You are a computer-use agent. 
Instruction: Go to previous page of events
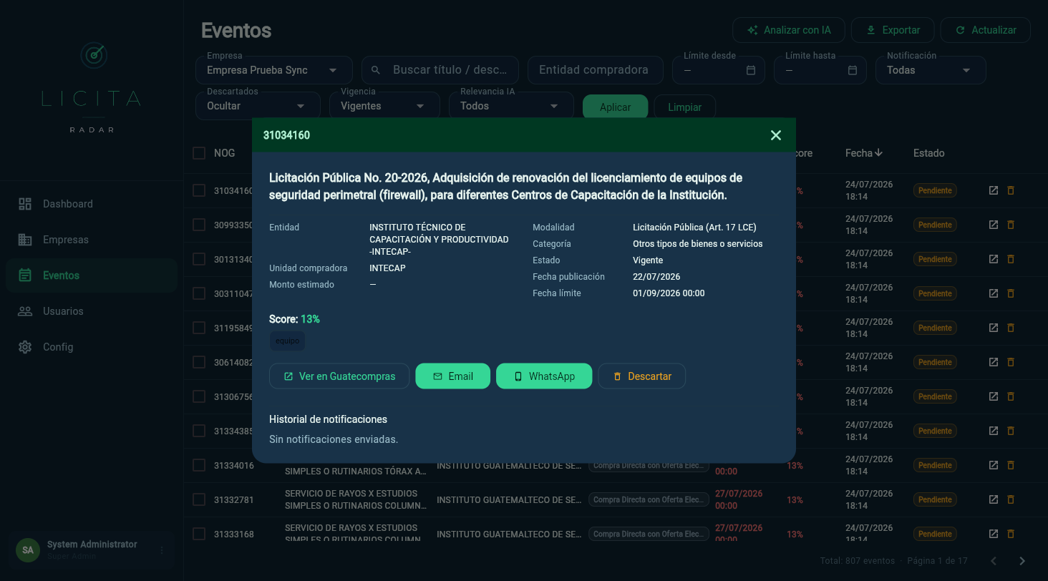click(x=994, y=561)
